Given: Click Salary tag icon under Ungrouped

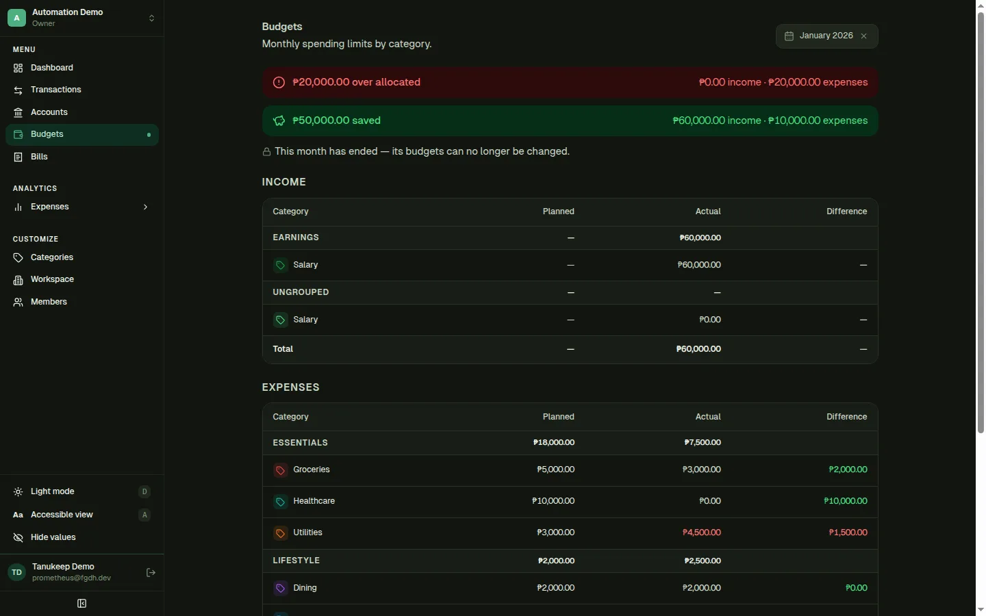Looking at the screenshot, I should coord(280,320).
